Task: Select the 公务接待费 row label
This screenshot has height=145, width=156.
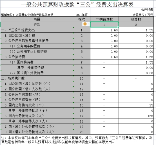Action: 37,57
